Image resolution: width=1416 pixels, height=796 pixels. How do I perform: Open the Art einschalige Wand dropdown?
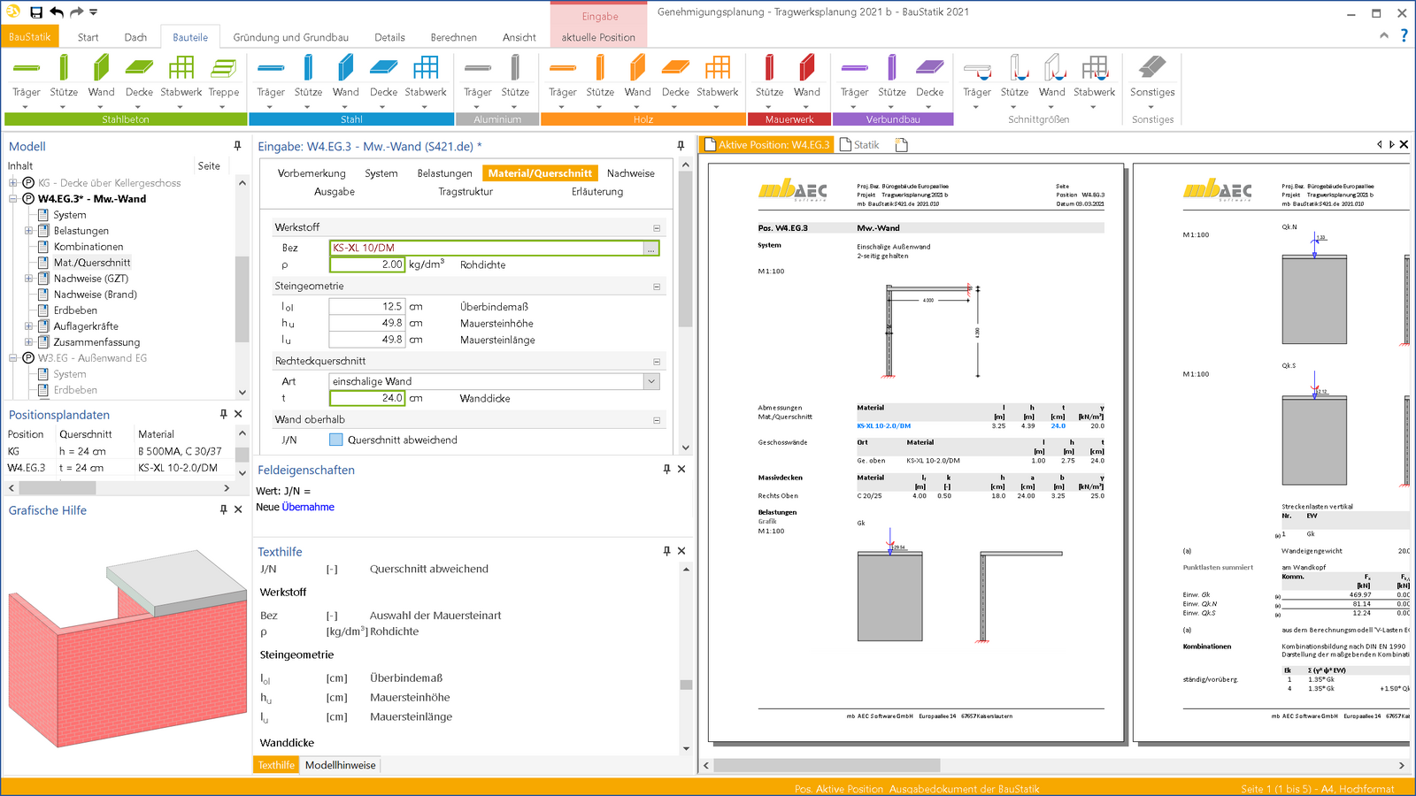(651, 381)
